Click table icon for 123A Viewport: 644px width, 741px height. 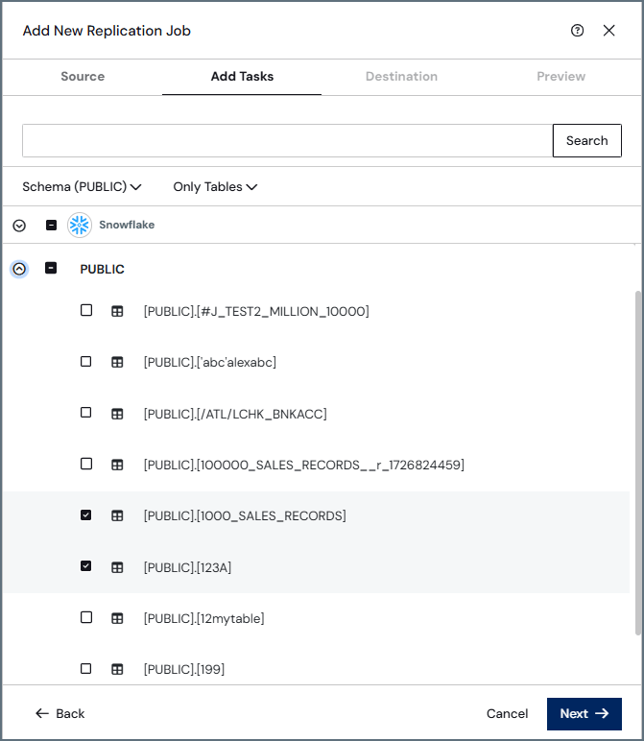click(x=117, y=567)
